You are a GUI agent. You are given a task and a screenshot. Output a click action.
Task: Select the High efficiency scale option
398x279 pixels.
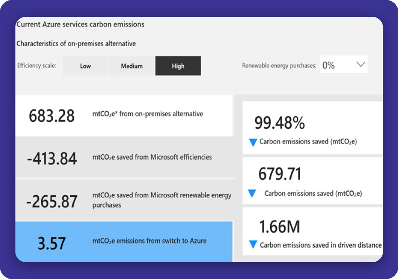pos(178,66)
